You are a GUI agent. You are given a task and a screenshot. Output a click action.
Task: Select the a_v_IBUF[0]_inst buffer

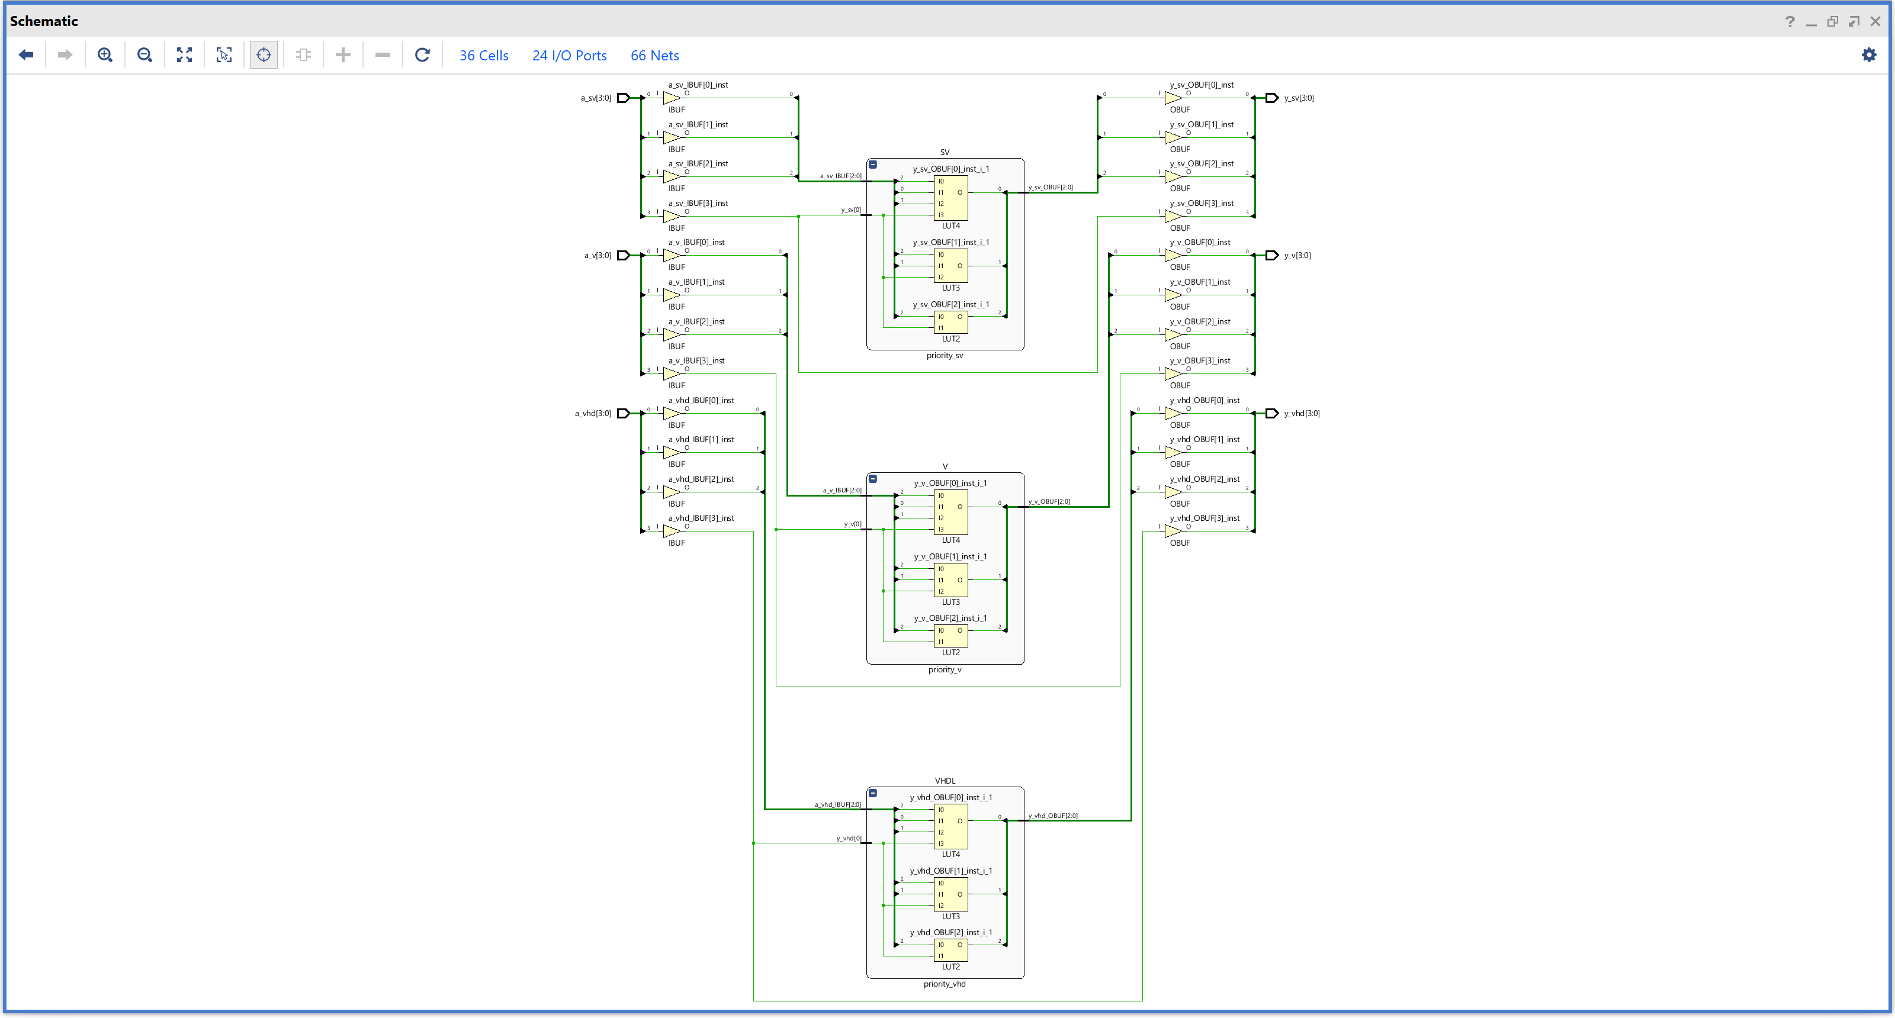tap(671, 255)
